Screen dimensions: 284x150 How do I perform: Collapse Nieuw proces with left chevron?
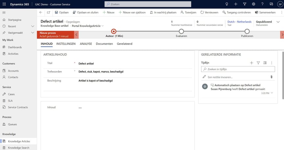coord(76,35)
